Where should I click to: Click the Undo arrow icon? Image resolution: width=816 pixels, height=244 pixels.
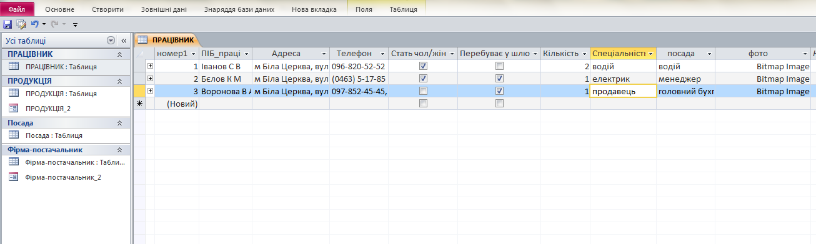[34, 24]
